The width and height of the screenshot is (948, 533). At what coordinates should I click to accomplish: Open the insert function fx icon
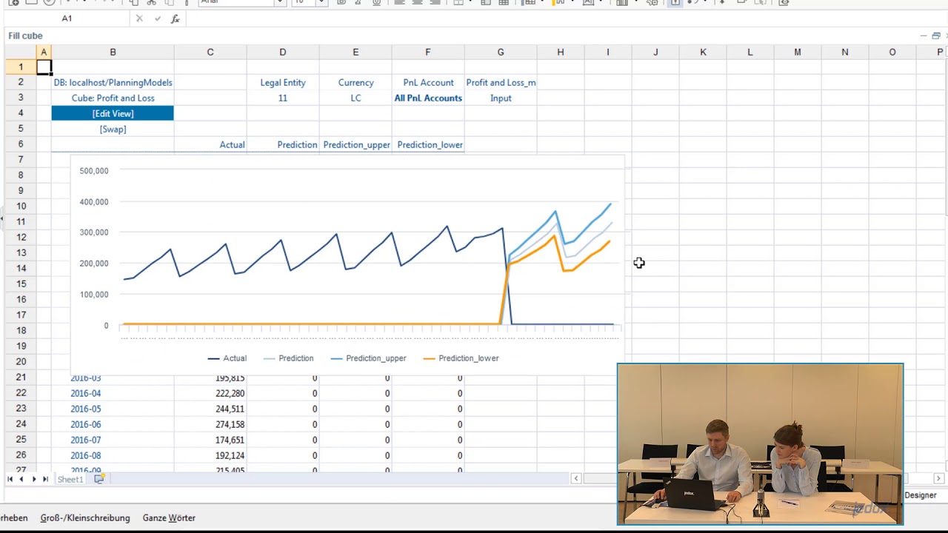click(176, 19)
